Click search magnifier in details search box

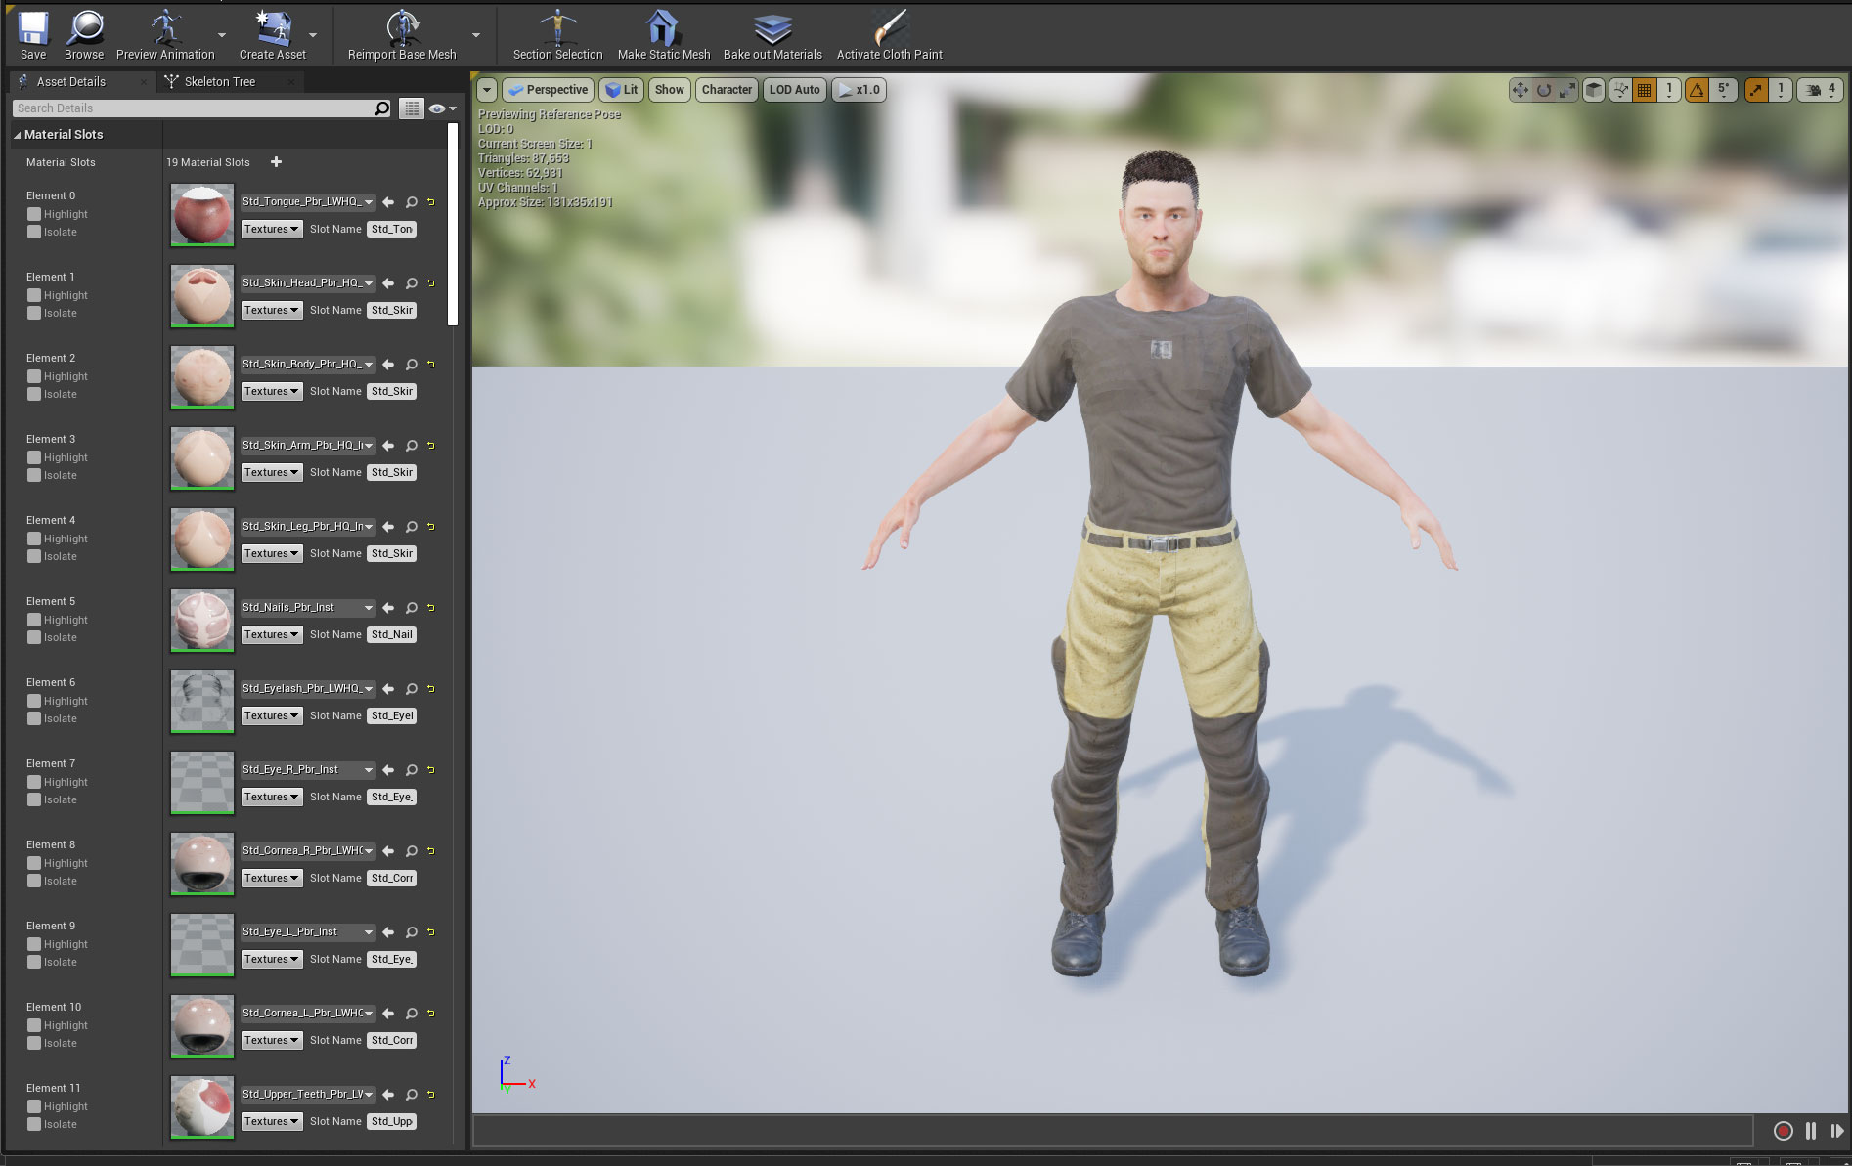[x=382, y=108]
